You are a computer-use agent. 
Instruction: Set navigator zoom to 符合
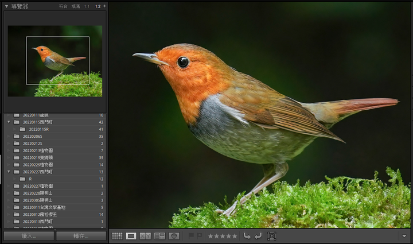point(63,6)
